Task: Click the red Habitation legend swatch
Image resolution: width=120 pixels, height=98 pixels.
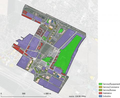Action: (100, 93)
